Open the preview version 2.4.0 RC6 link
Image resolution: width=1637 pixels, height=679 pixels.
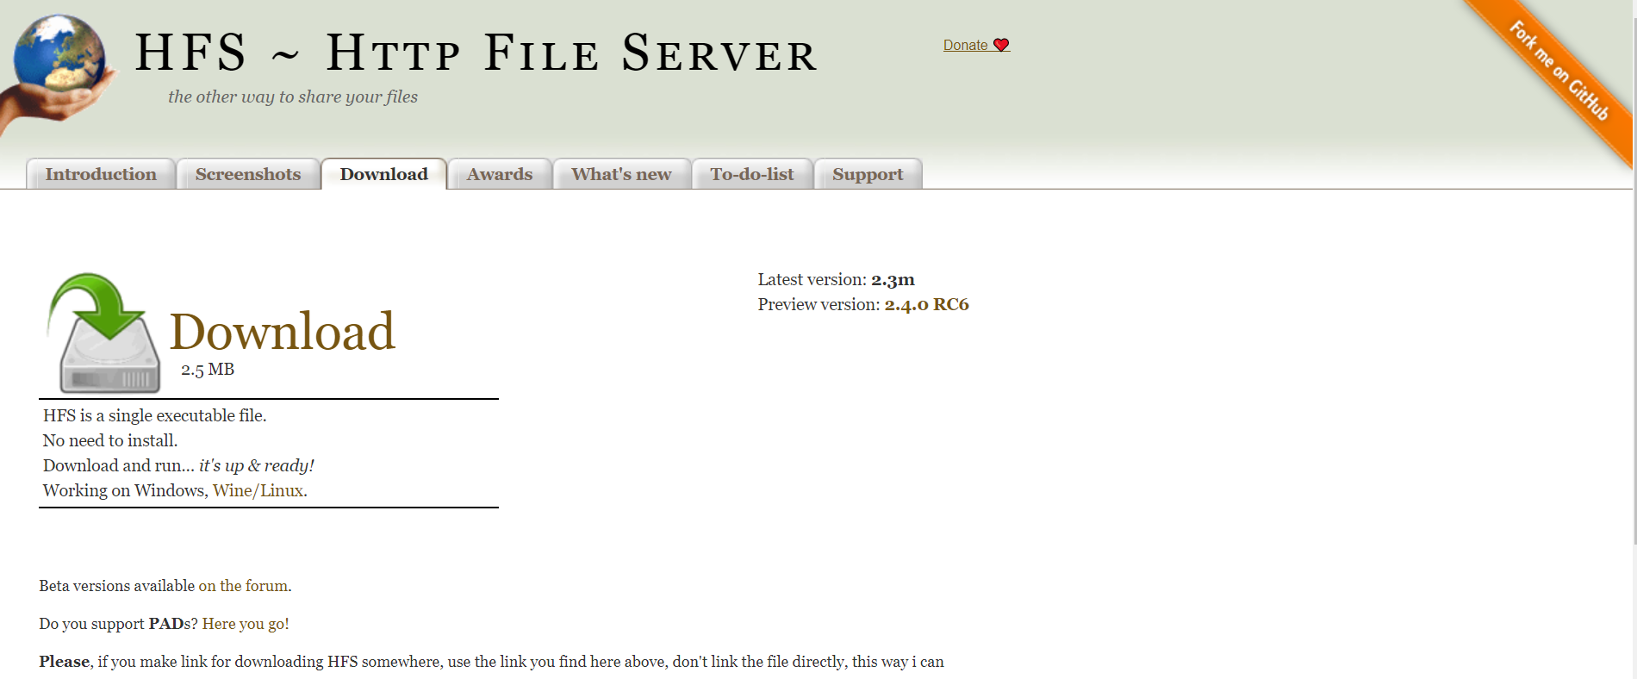pyautogui.click(x=926, y=304)
